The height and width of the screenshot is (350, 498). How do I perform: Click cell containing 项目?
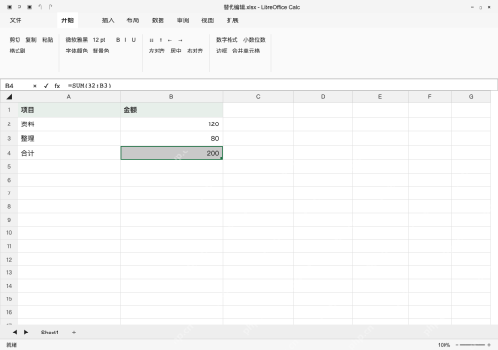coord(69,110)
